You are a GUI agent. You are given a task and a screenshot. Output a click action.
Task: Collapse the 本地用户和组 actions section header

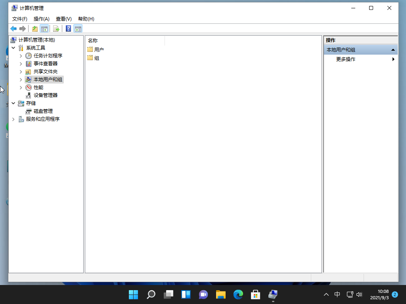coord(393,50)
